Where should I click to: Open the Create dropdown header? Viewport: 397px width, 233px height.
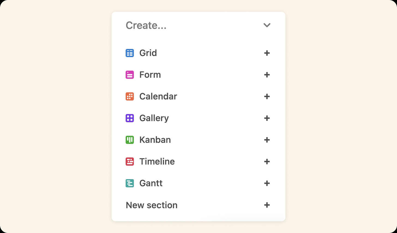coord(146,25)
